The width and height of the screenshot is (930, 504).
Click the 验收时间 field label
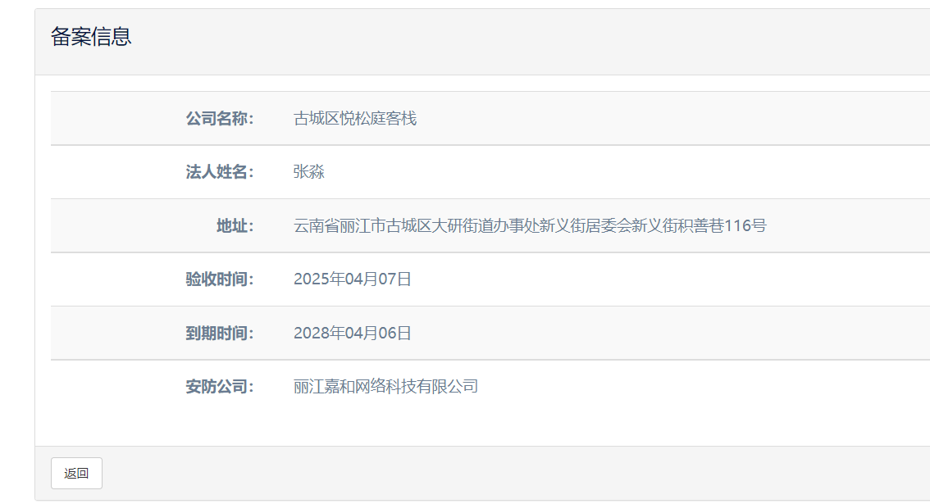coord(219,279)
